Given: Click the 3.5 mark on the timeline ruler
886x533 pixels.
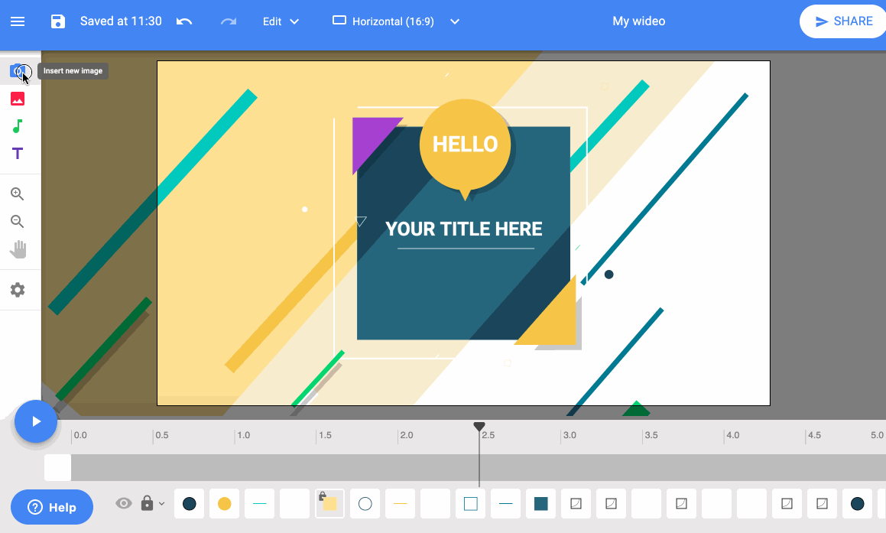Looking at the screenshot, I should click(x=651, y=435).
